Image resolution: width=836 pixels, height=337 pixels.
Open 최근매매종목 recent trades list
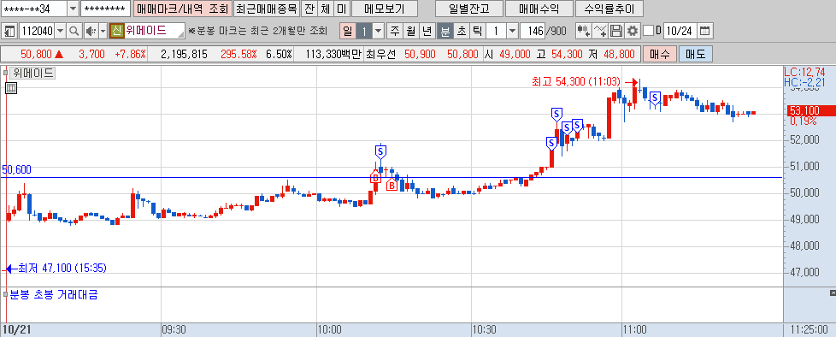coord(267,9)
